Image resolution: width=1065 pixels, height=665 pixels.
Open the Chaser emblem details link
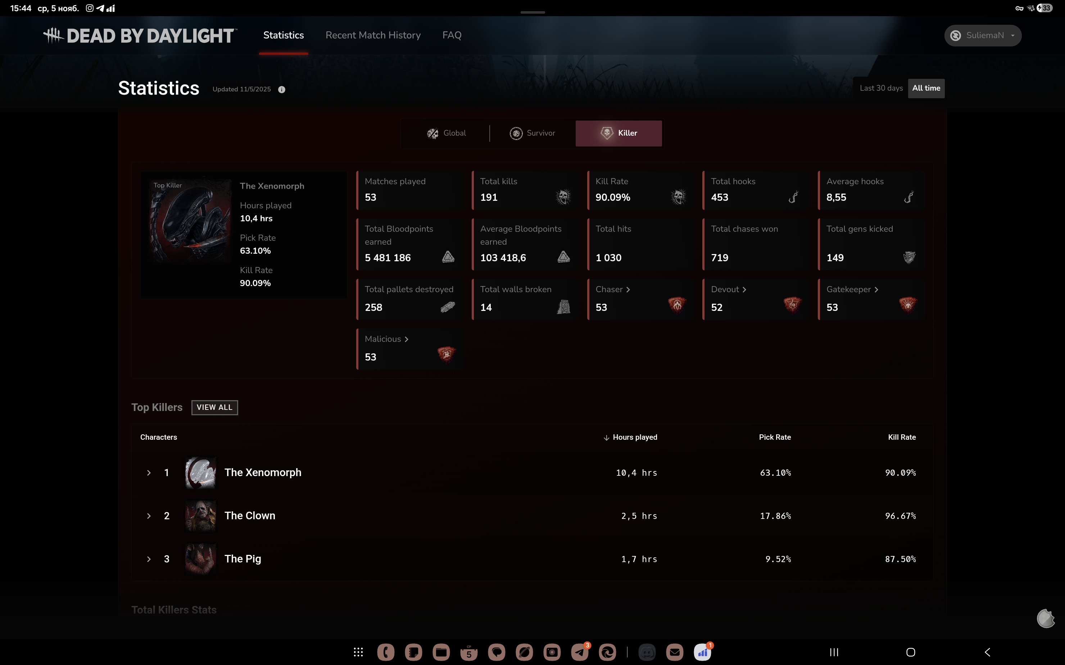pos(612,289)
